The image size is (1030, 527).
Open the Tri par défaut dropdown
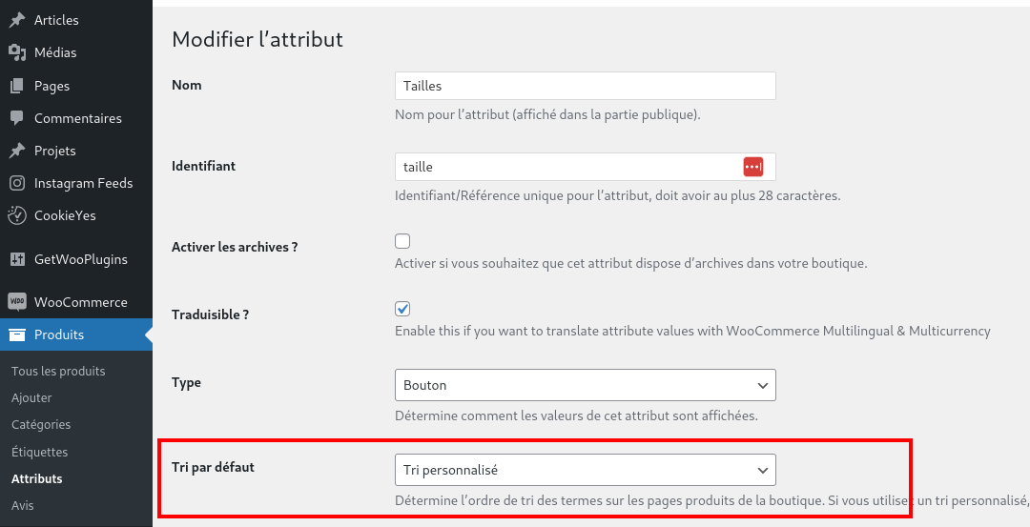pos(586,470)
